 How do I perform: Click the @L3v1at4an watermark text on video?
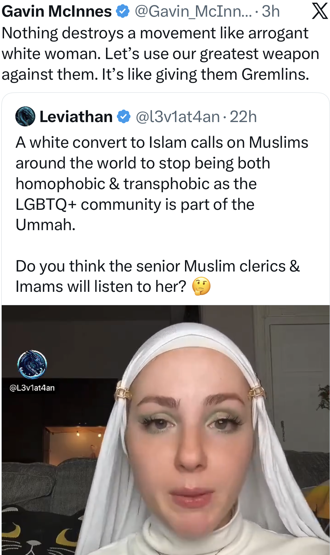point(32,388)
